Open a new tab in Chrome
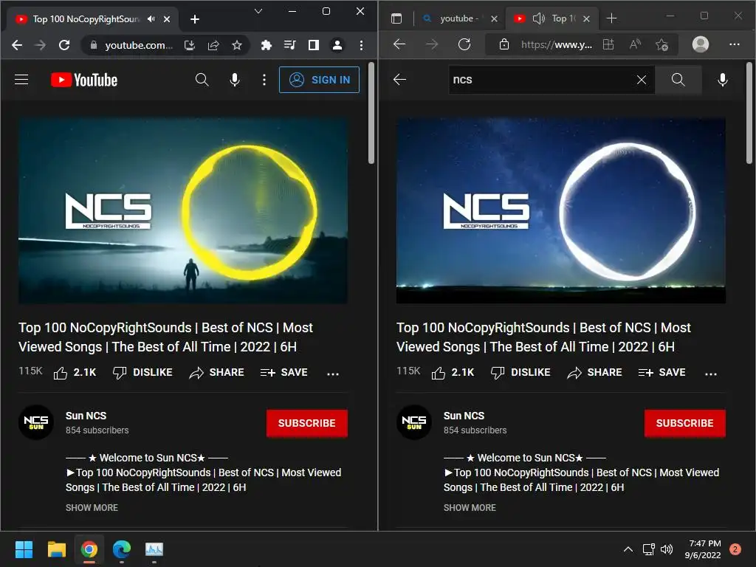756x567 pixels. tap(195, 19)
